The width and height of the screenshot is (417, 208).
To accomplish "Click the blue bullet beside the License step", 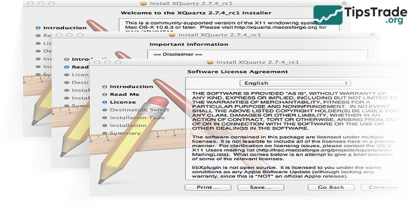I will pos(105,102).
